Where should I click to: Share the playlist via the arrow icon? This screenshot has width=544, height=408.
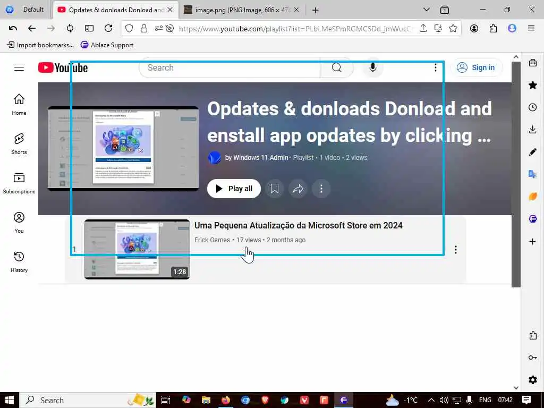point(298,189)
